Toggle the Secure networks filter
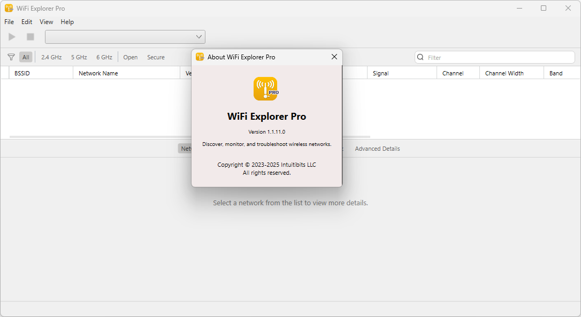Screen dimensions: 581x317 (156, 57)
